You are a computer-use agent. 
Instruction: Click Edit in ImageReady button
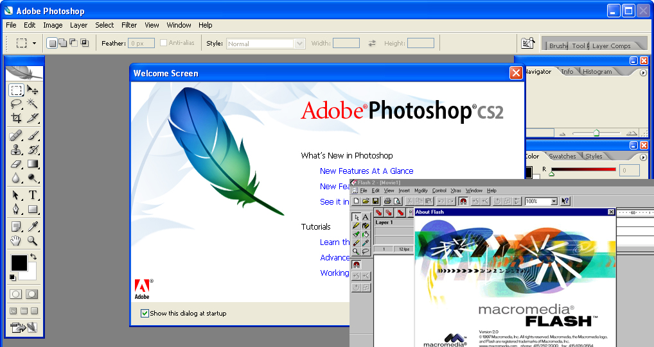(24, 328)
